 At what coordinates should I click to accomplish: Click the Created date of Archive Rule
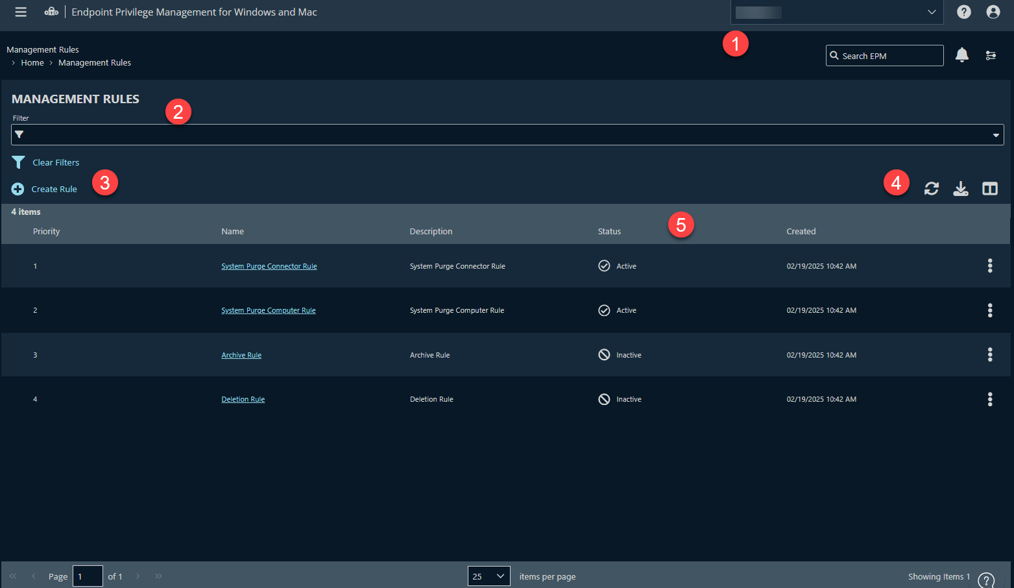click(x=821, y=355)
